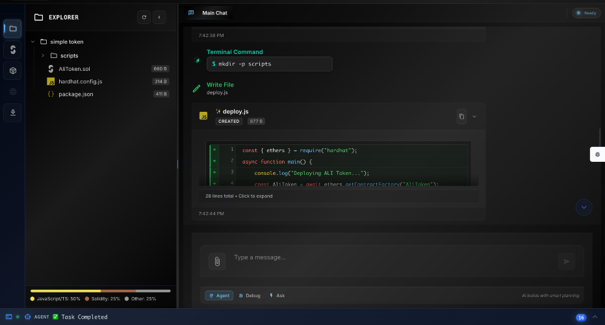The width and height of the screenshot is (605, 325).
Task: Click the 314 B size of hardhat.config.js
Action: point(161,81)
